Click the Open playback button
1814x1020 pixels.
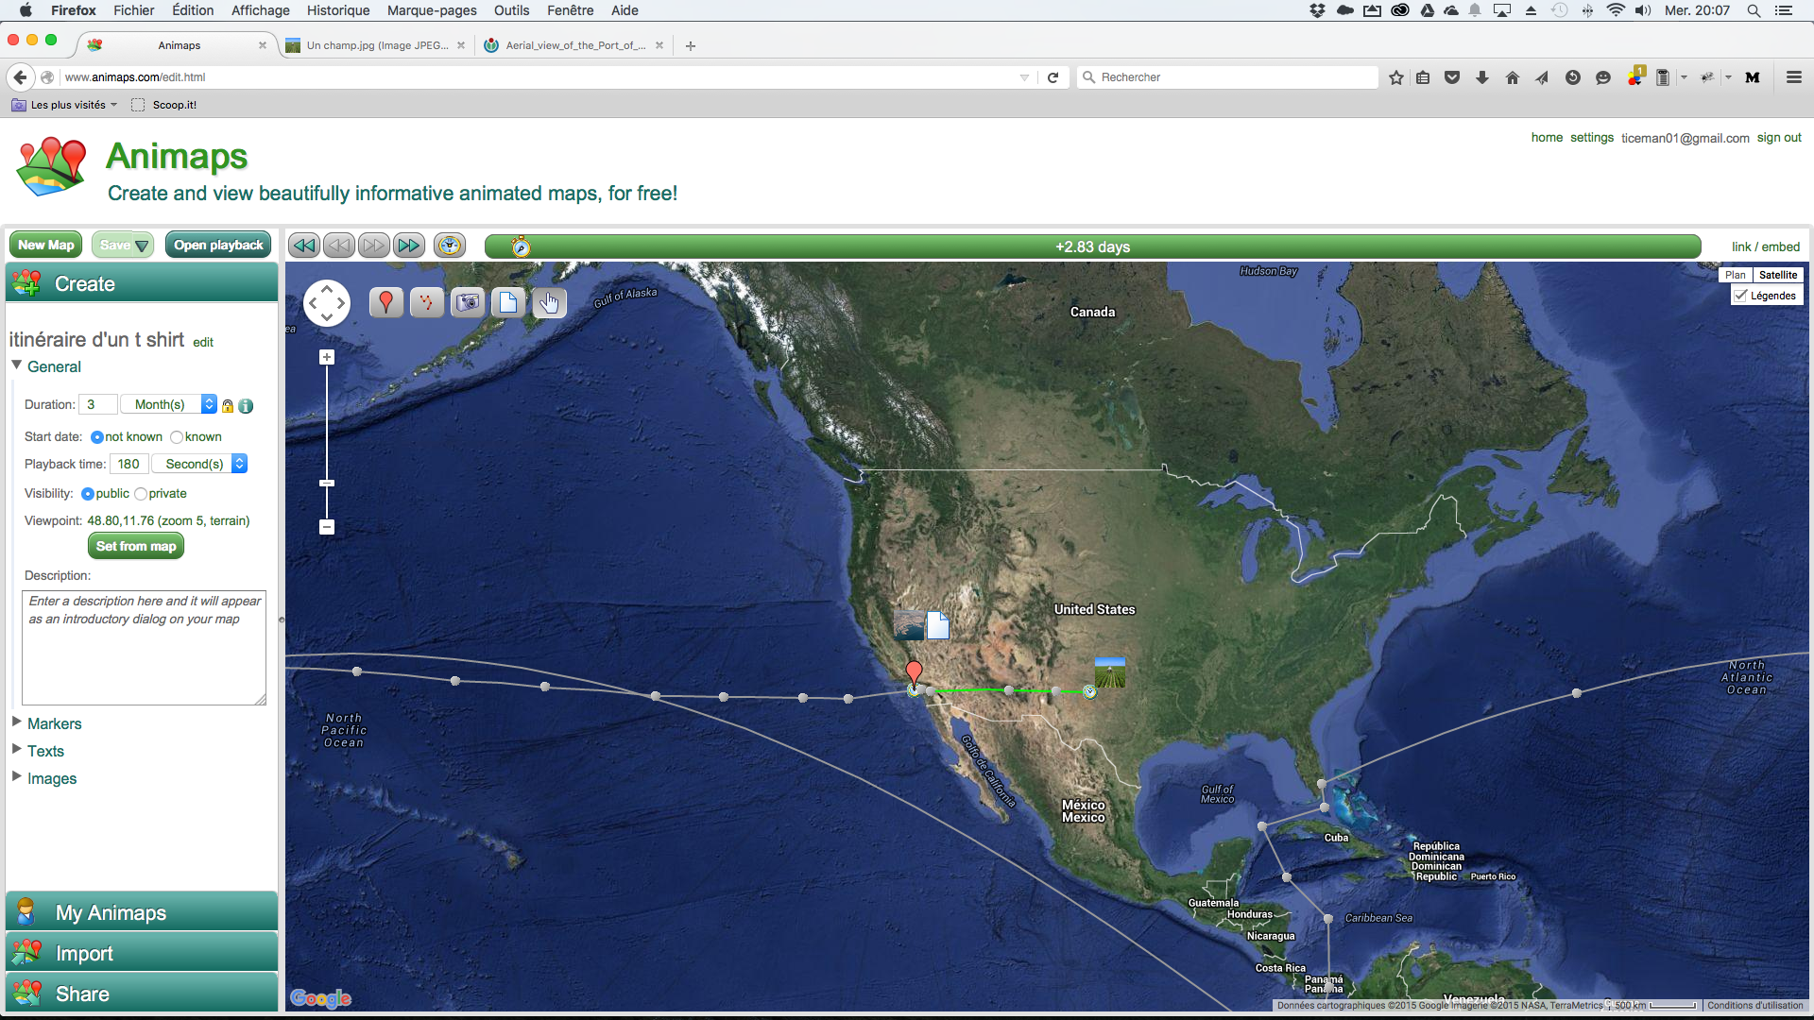click(219, 246)
